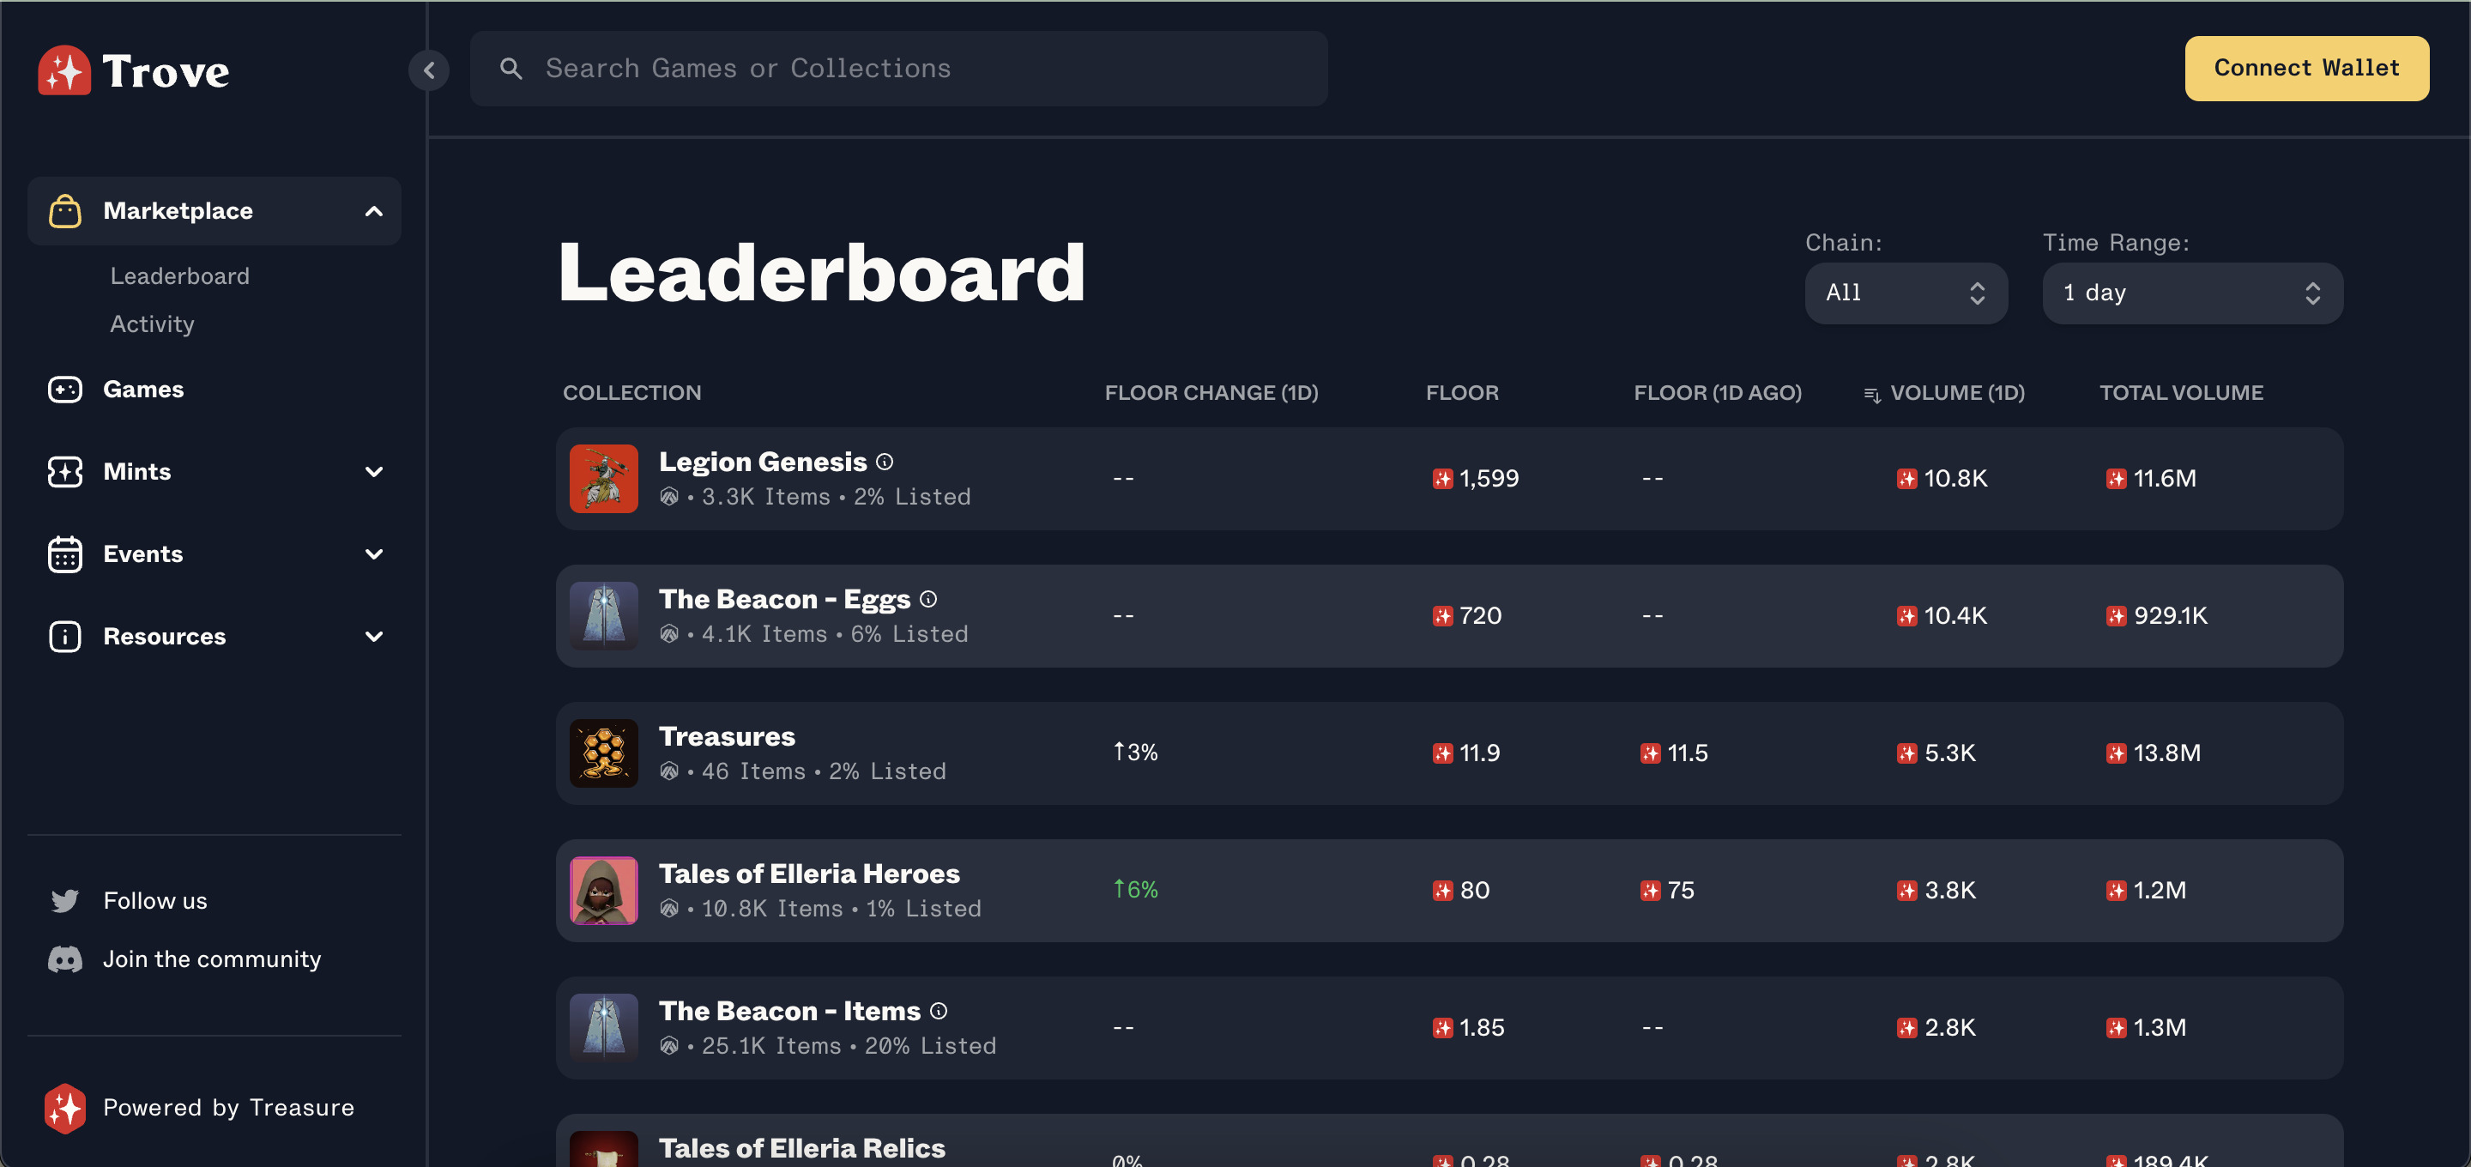The width and height of the screenshot is (2471, 1167).
Task: Open the Time Range 1 day dropdown
Action: 2190,292
